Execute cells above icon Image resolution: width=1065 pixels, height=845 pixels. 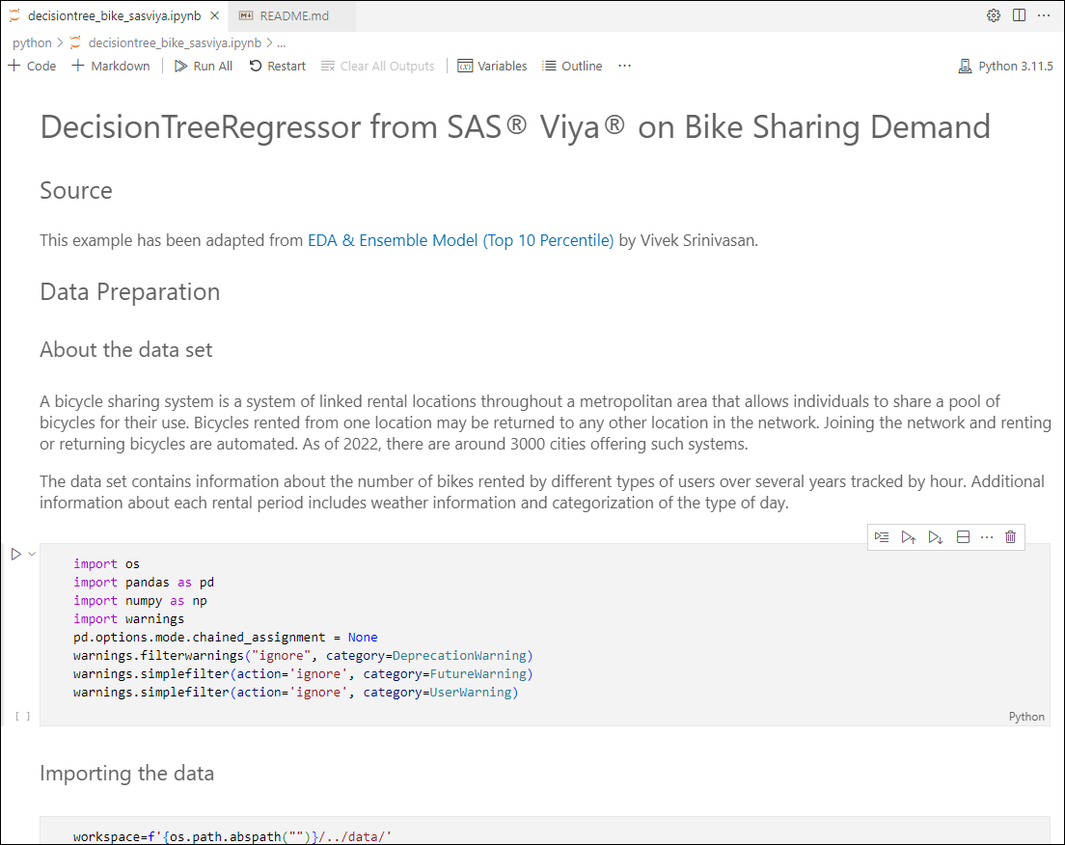[x=908, y=537]
